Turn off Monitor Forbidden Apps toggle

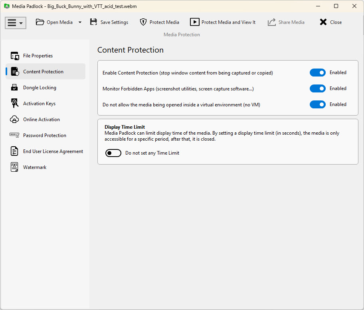[x=318, y=88]
